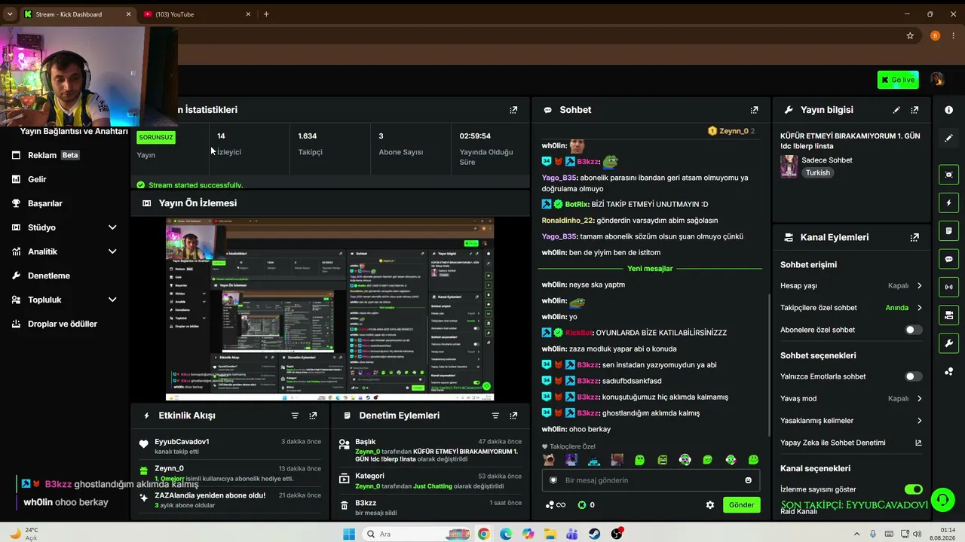Click the document icon in the right rail

click(x=948, y=231)
